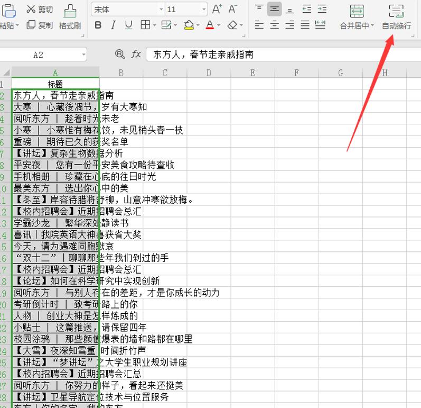The width and height of the screenshot is (421, 408).
Task: Open the Name Box dropdown arrow
Action: point(83,55)
